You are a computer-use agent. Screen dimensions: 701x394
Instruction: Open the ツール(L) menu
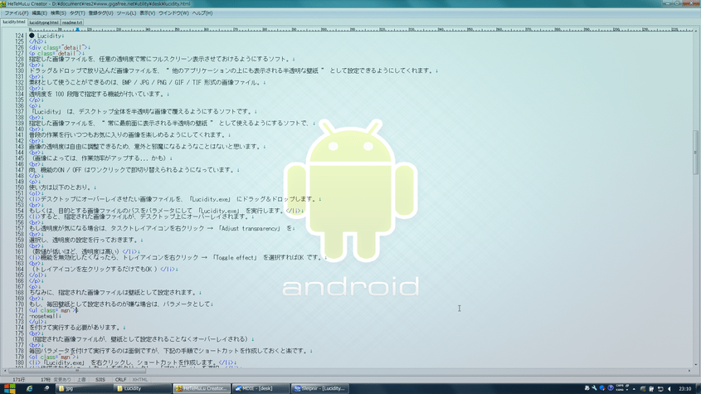click(126, 13)
